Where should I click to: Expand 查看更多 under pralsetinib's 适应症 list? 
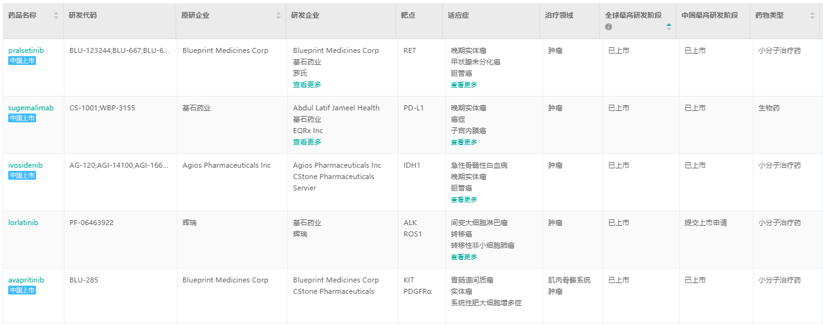[x=464, y=85]
